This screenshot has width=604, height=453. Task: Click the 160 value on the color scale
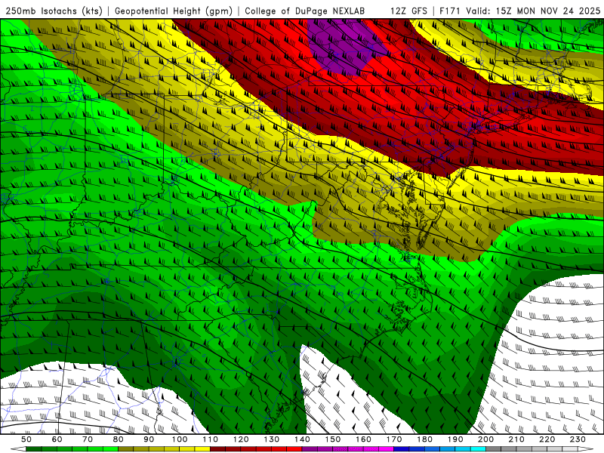click(363, 439)
